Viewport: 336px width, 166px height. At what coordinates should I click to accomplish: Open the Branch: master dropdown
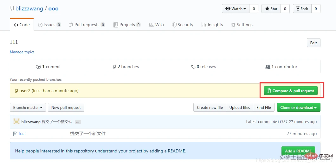click(x=28, y=108)
